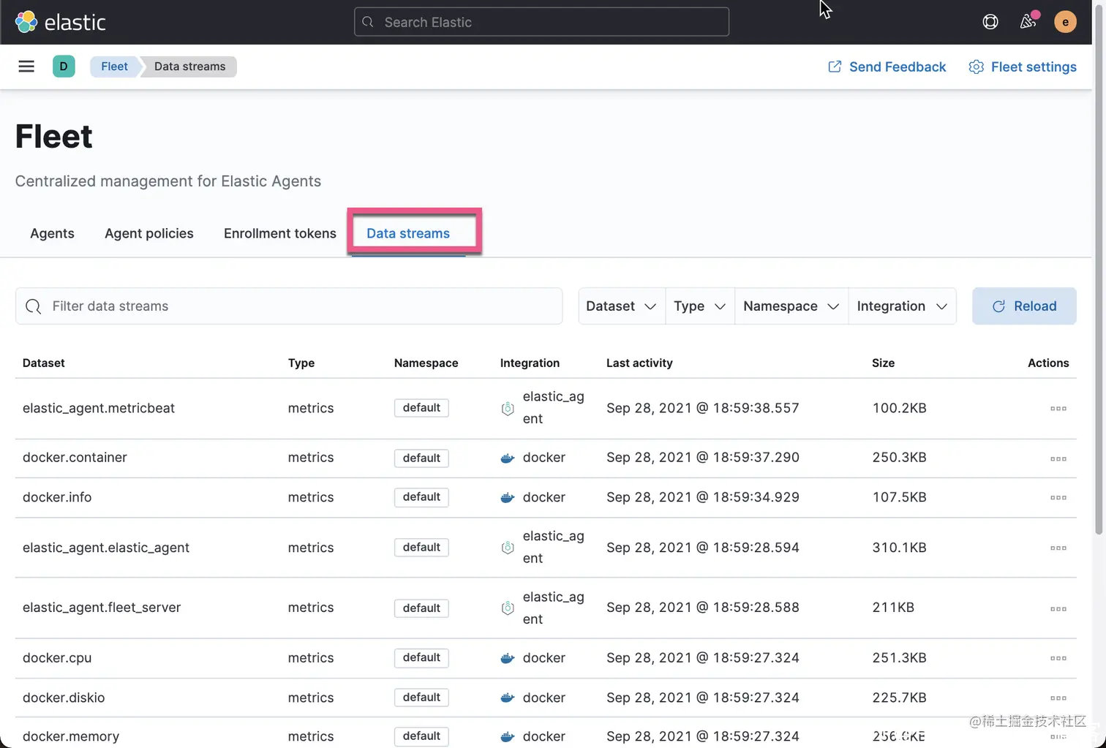Click elastic_agent icon in metricbeat row

coord(508,409)
